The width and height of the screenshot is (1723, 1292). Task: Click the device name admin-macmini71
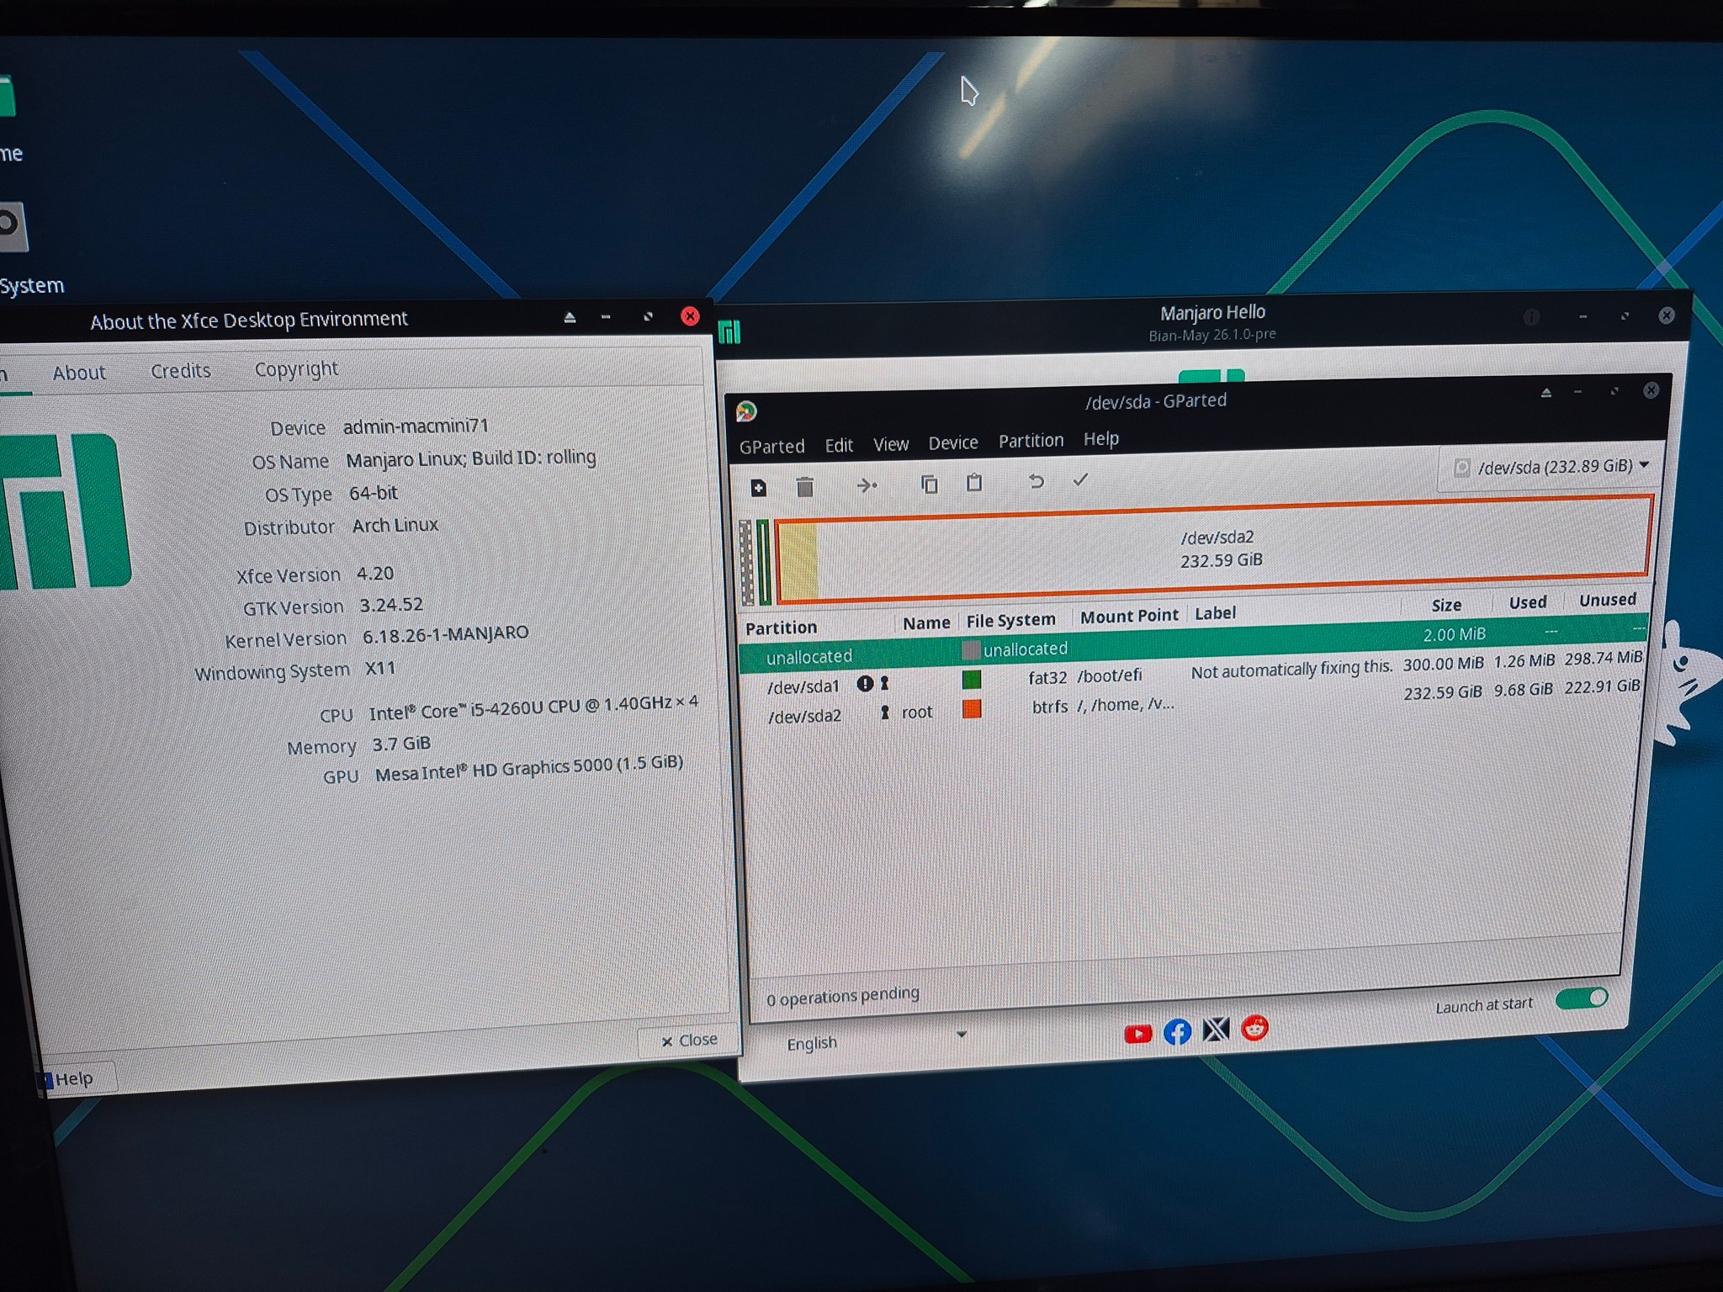click(415, 426)
